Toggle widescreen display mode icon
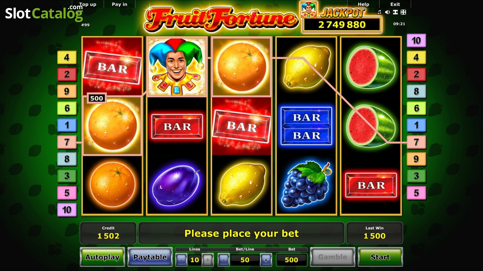Screen dimensions: 483x271 tap(395, 12)
